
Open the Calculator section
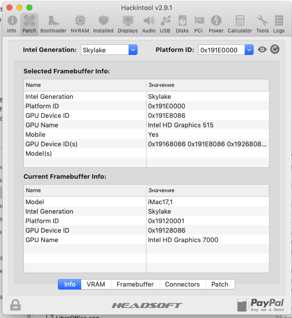coord(240,24)
